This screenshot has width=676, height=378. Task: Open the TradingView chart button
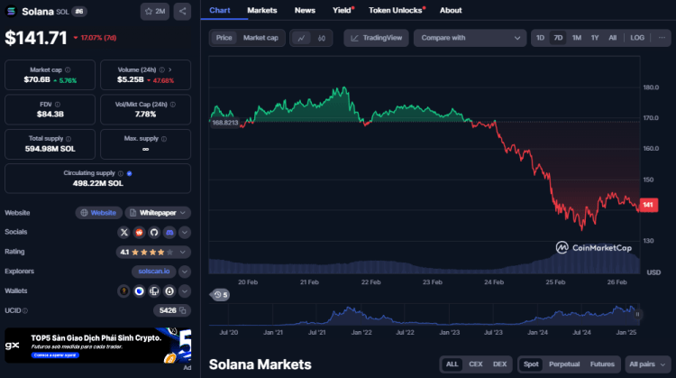pos(378,38)
